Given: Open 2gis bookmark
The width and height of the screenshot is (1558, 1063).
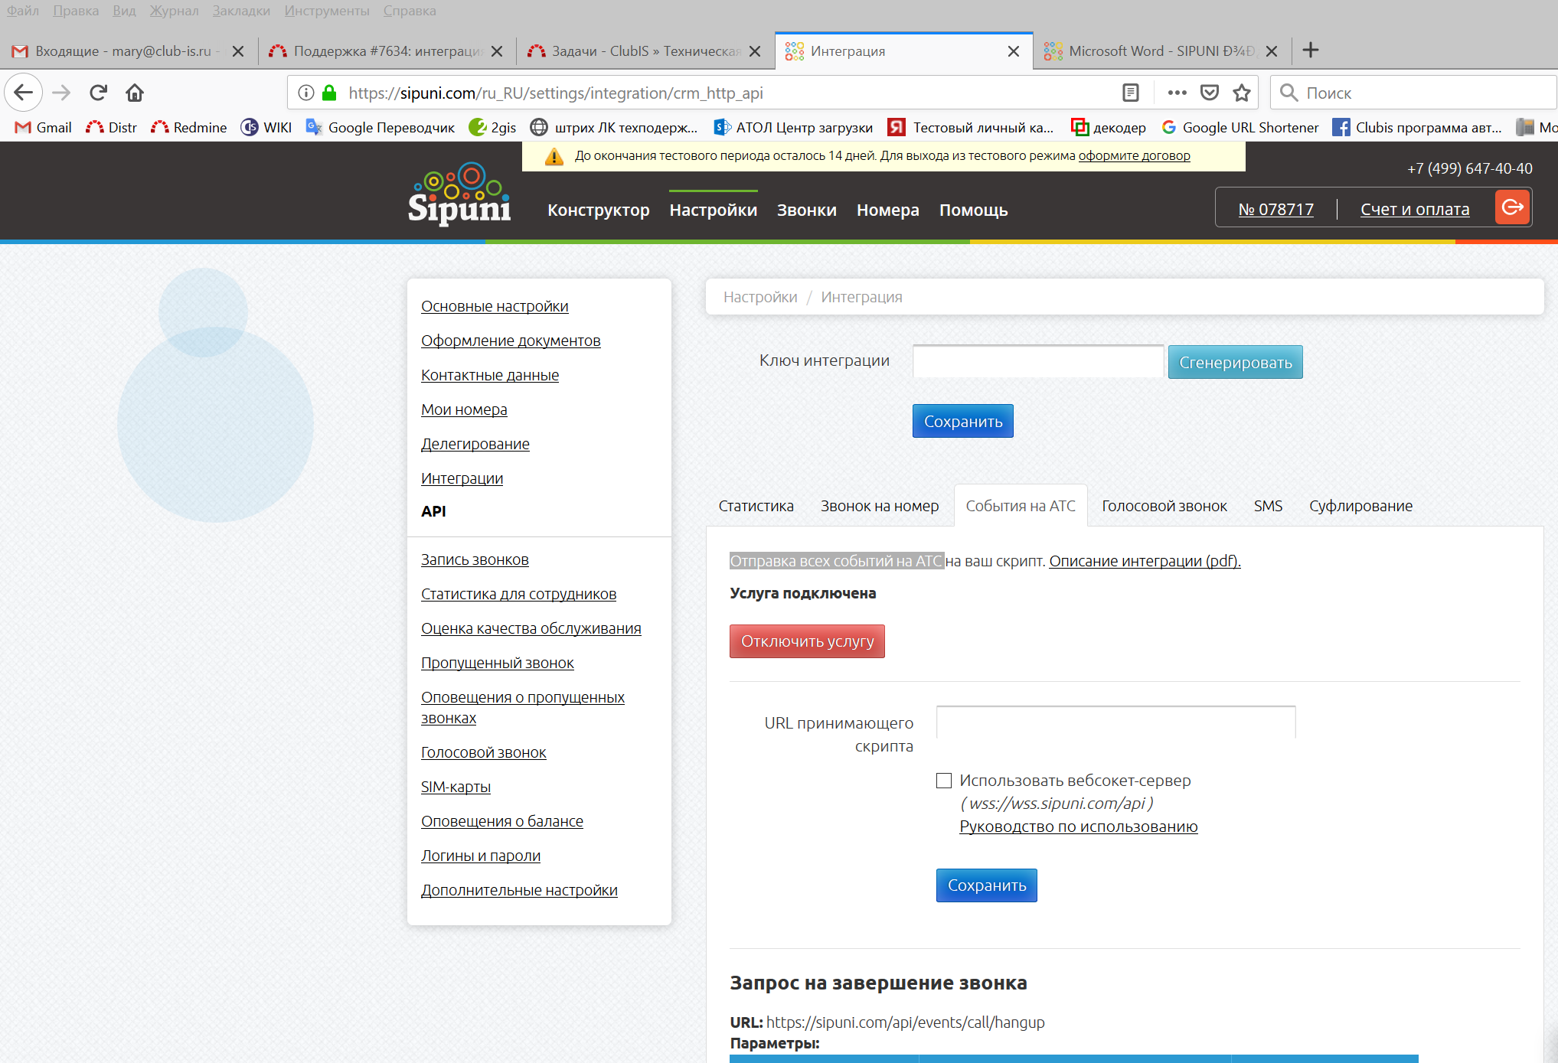Looking at the screenshot, I should point(492,127).
